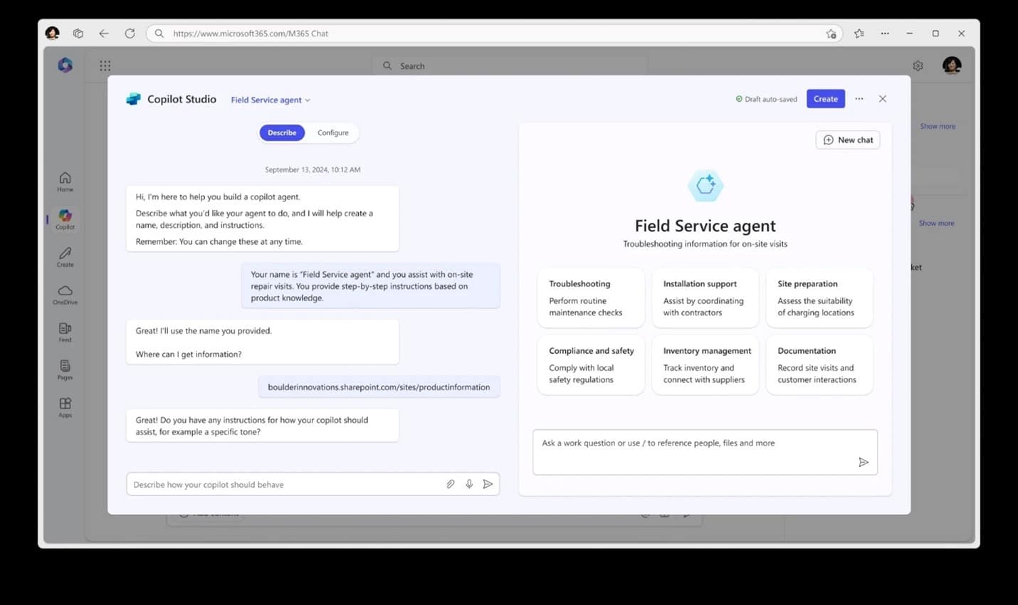This screenshot has width=1018, height=605.
Task: Select the Compliance and safety card
Action: tap(591, 364)
